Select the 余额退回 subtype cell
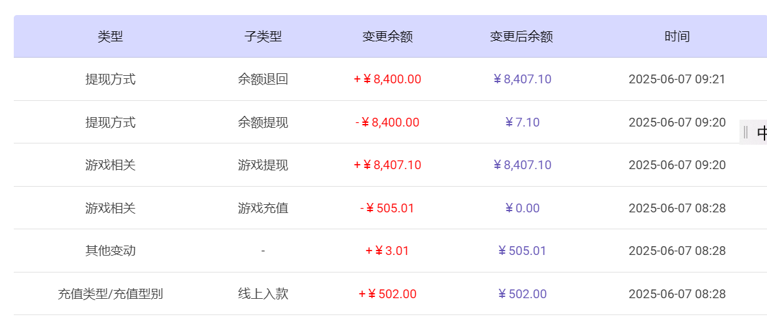The height and width of the screenshot is (327, 767). pos(263,80)
